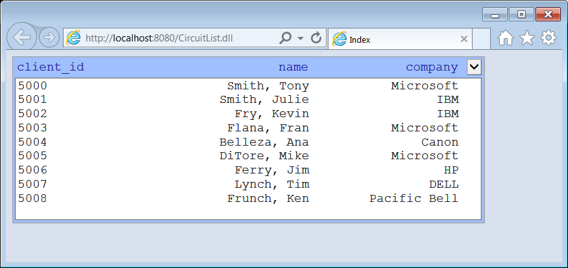Open the address bar autocomplete dropdown arrow
Image resolution: width=568 pixels, height=268 pixels.
[301, 38]
